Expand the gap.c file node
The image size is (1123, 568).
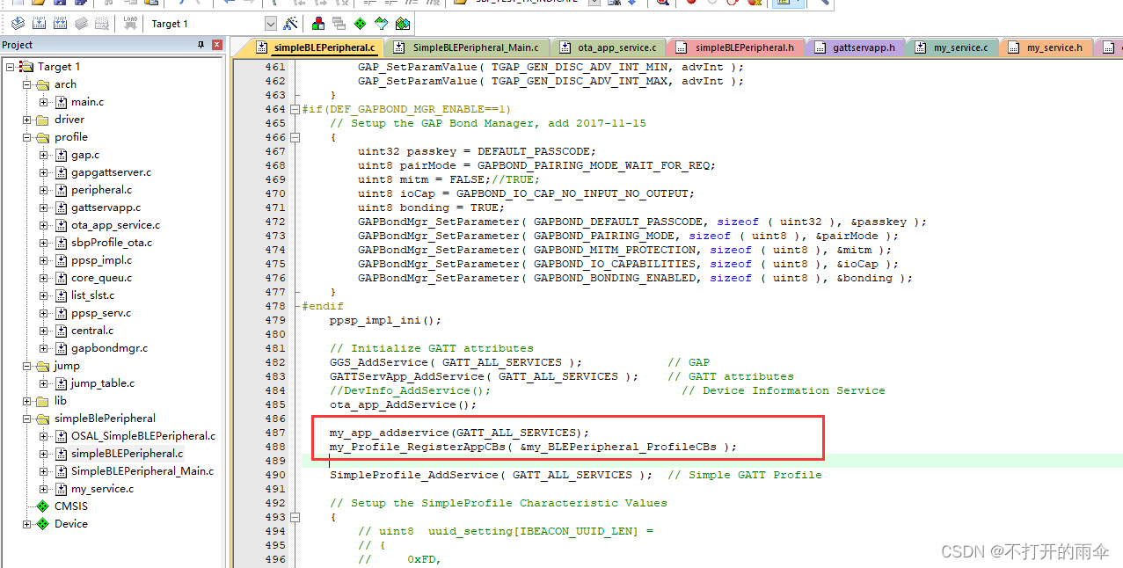[44, 155]
